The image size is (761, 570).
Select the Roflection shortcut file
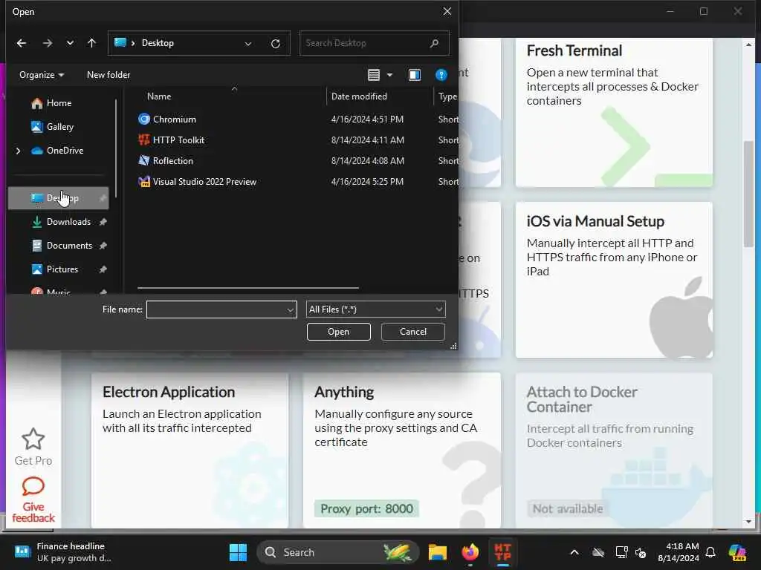click(172, 161)
